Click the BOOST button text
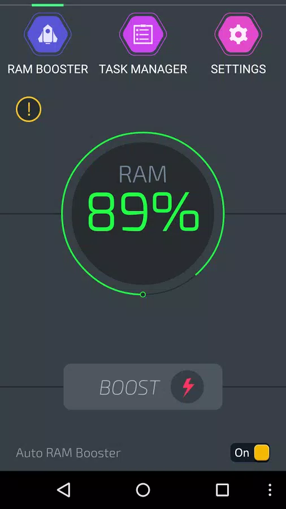286x509 pixels. [x=129, y=387]
